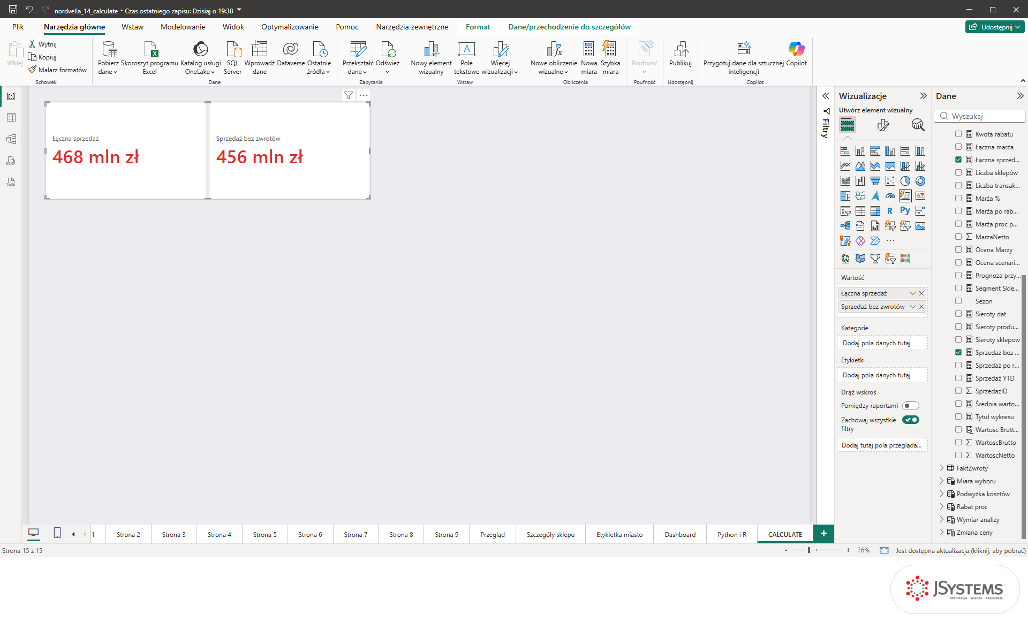Screen dimensions: 1028x622
Task: Collapse the Wizualizacje pane
Action: coord(923,96)
